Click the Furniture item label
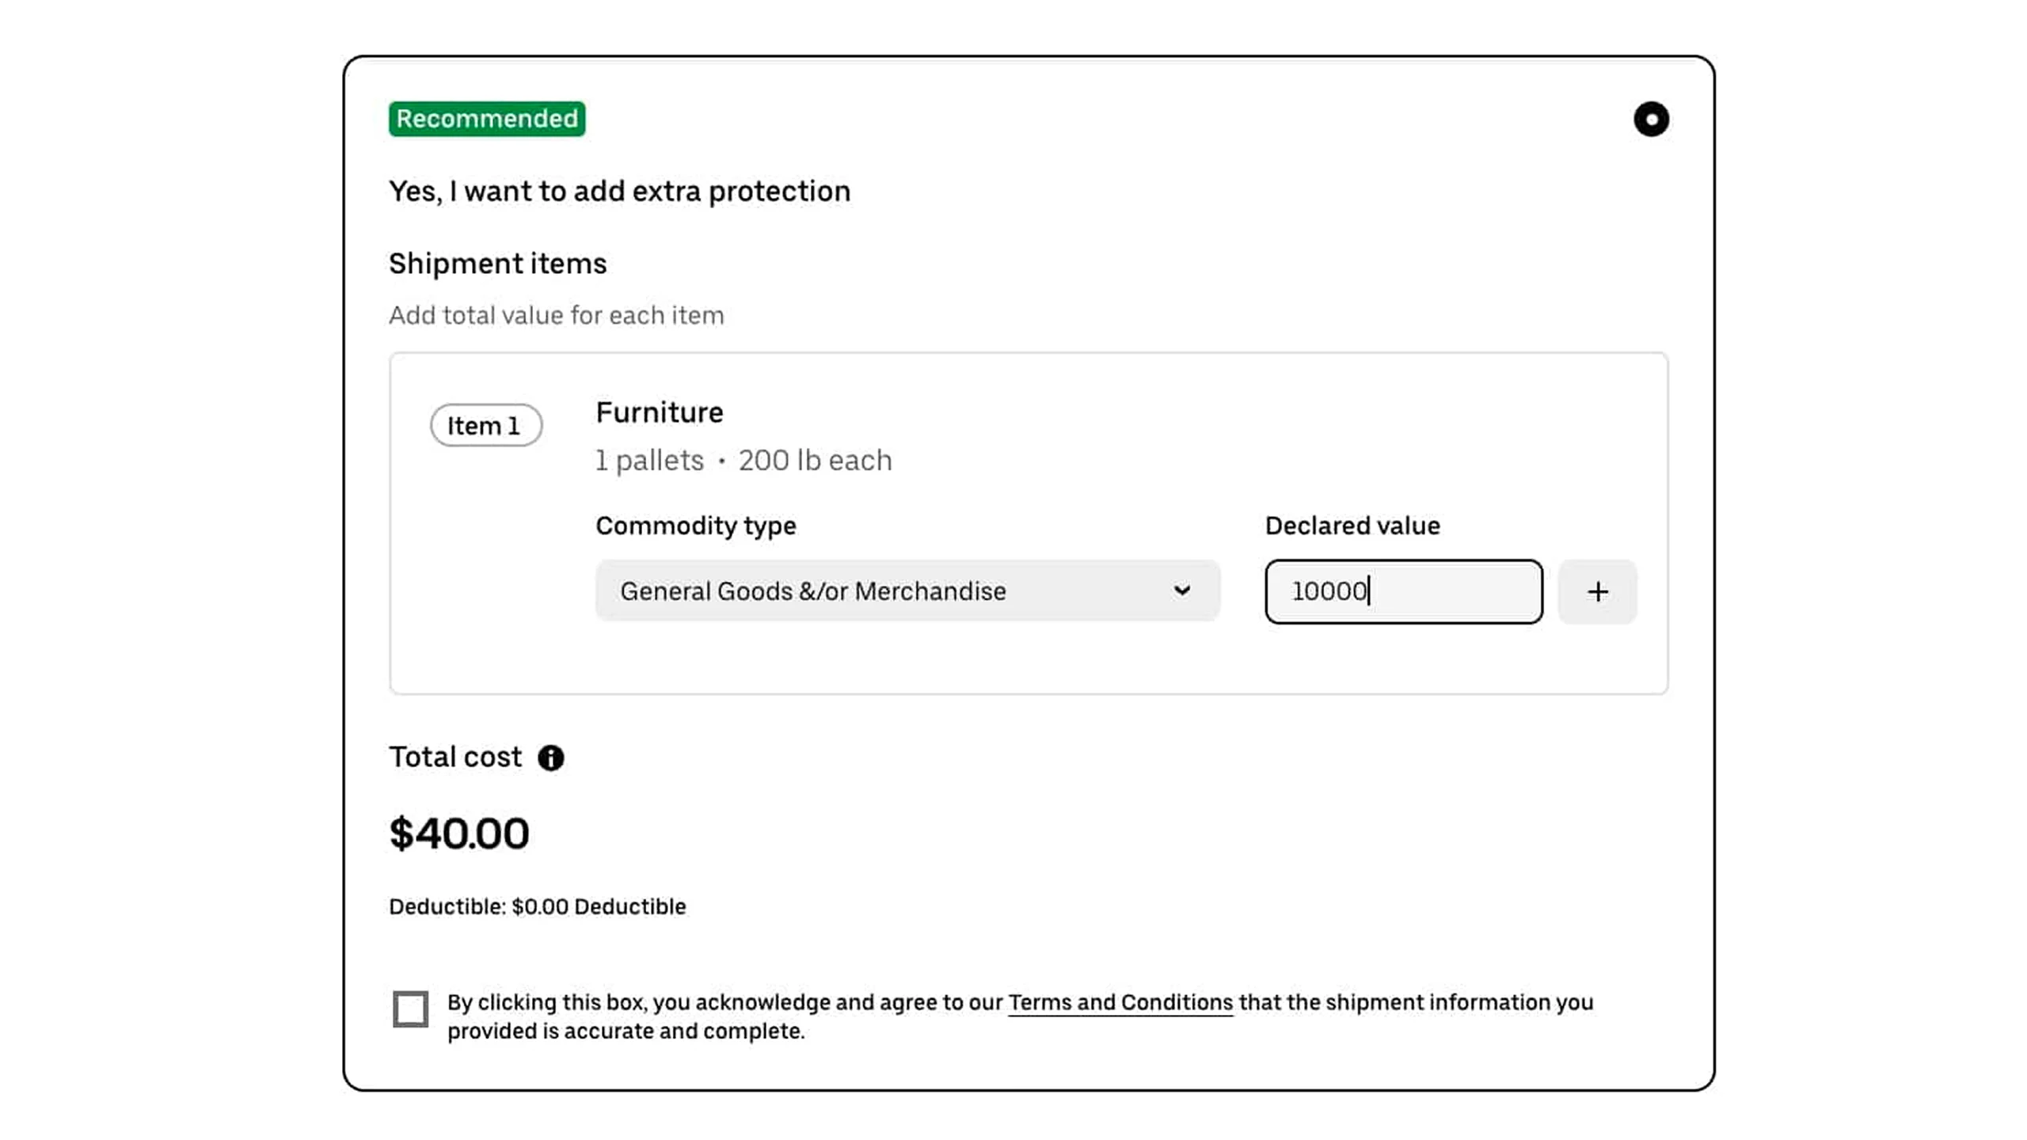The image size is (2027, 1140). click(659, 412)
